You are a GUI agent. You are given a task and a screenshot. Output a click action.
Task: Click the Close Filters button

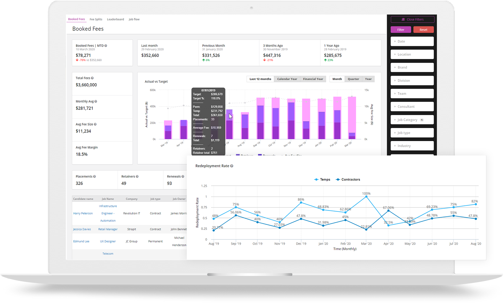412,19
